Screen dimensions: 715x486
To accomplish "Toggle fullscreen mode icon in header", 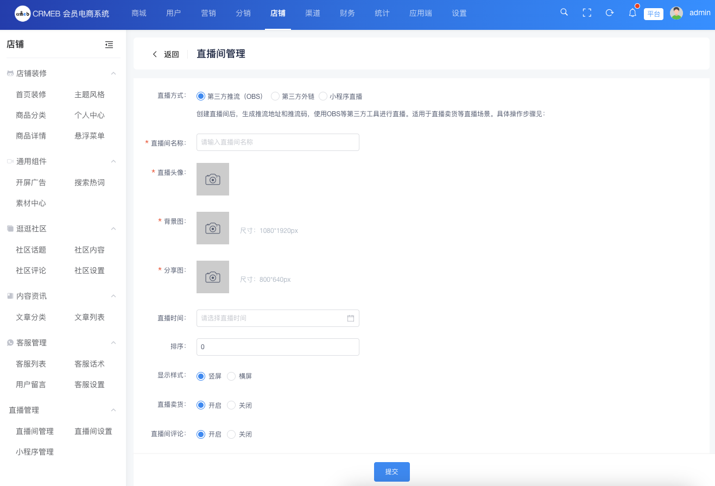I will [587, 12].
